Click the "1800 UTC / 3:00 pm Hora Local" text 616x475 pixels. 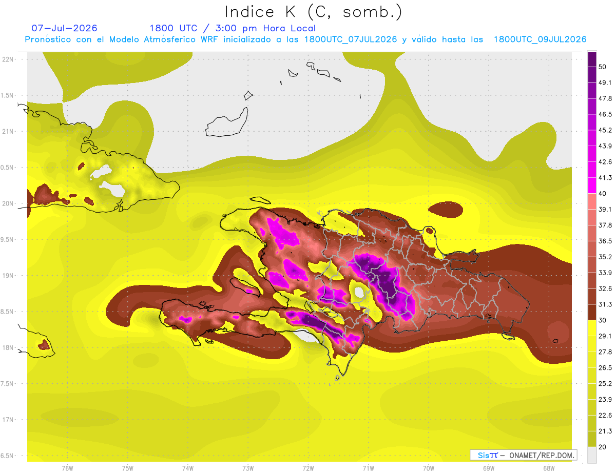point(233,28)
